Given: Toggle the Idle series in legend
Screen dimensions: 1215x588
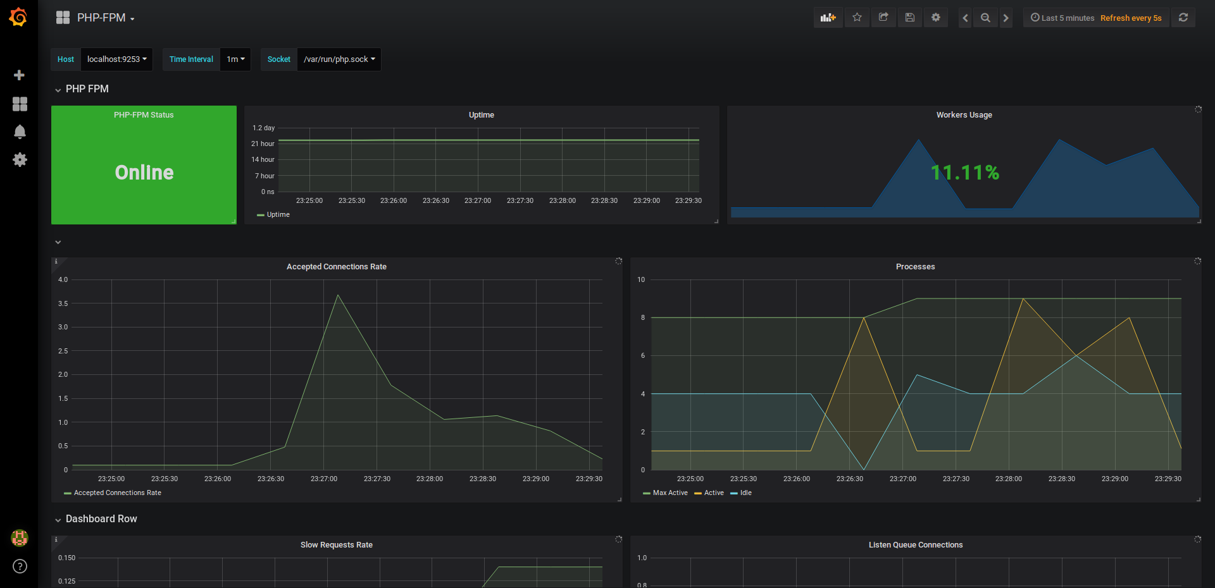Looking at the screenshot, I should pos(745,493).
